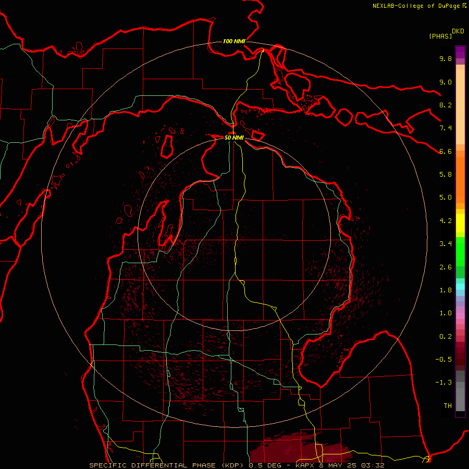This screenshot has width=469, height=469.
Task: Click the cyan segment of color bar
Action: point(460,286)
